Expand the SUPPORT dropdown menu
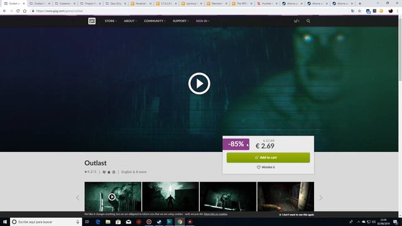 pyautogui.click(x=181, y=21)
